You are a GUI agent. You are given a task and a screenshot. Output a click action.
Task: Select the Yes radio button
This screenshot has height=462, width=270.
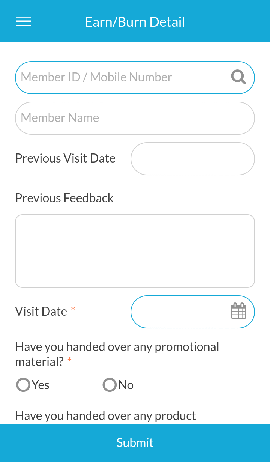tap(23, 385)
